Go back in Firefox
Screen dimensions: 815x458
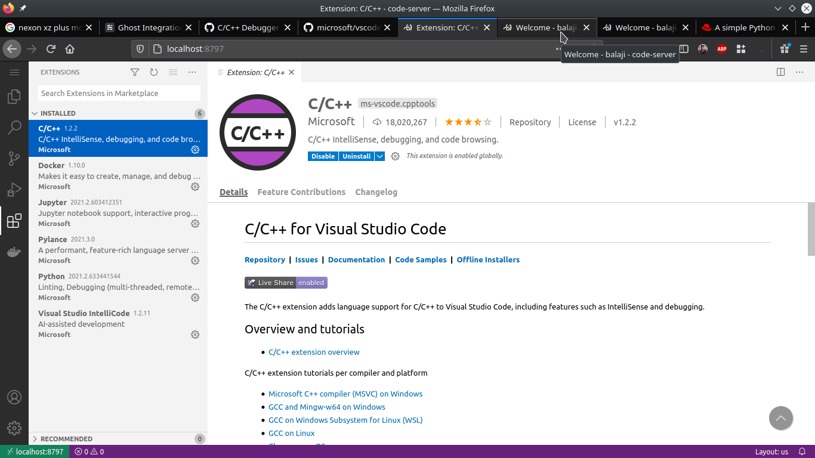pyautogui.click(x=12, y=49)
